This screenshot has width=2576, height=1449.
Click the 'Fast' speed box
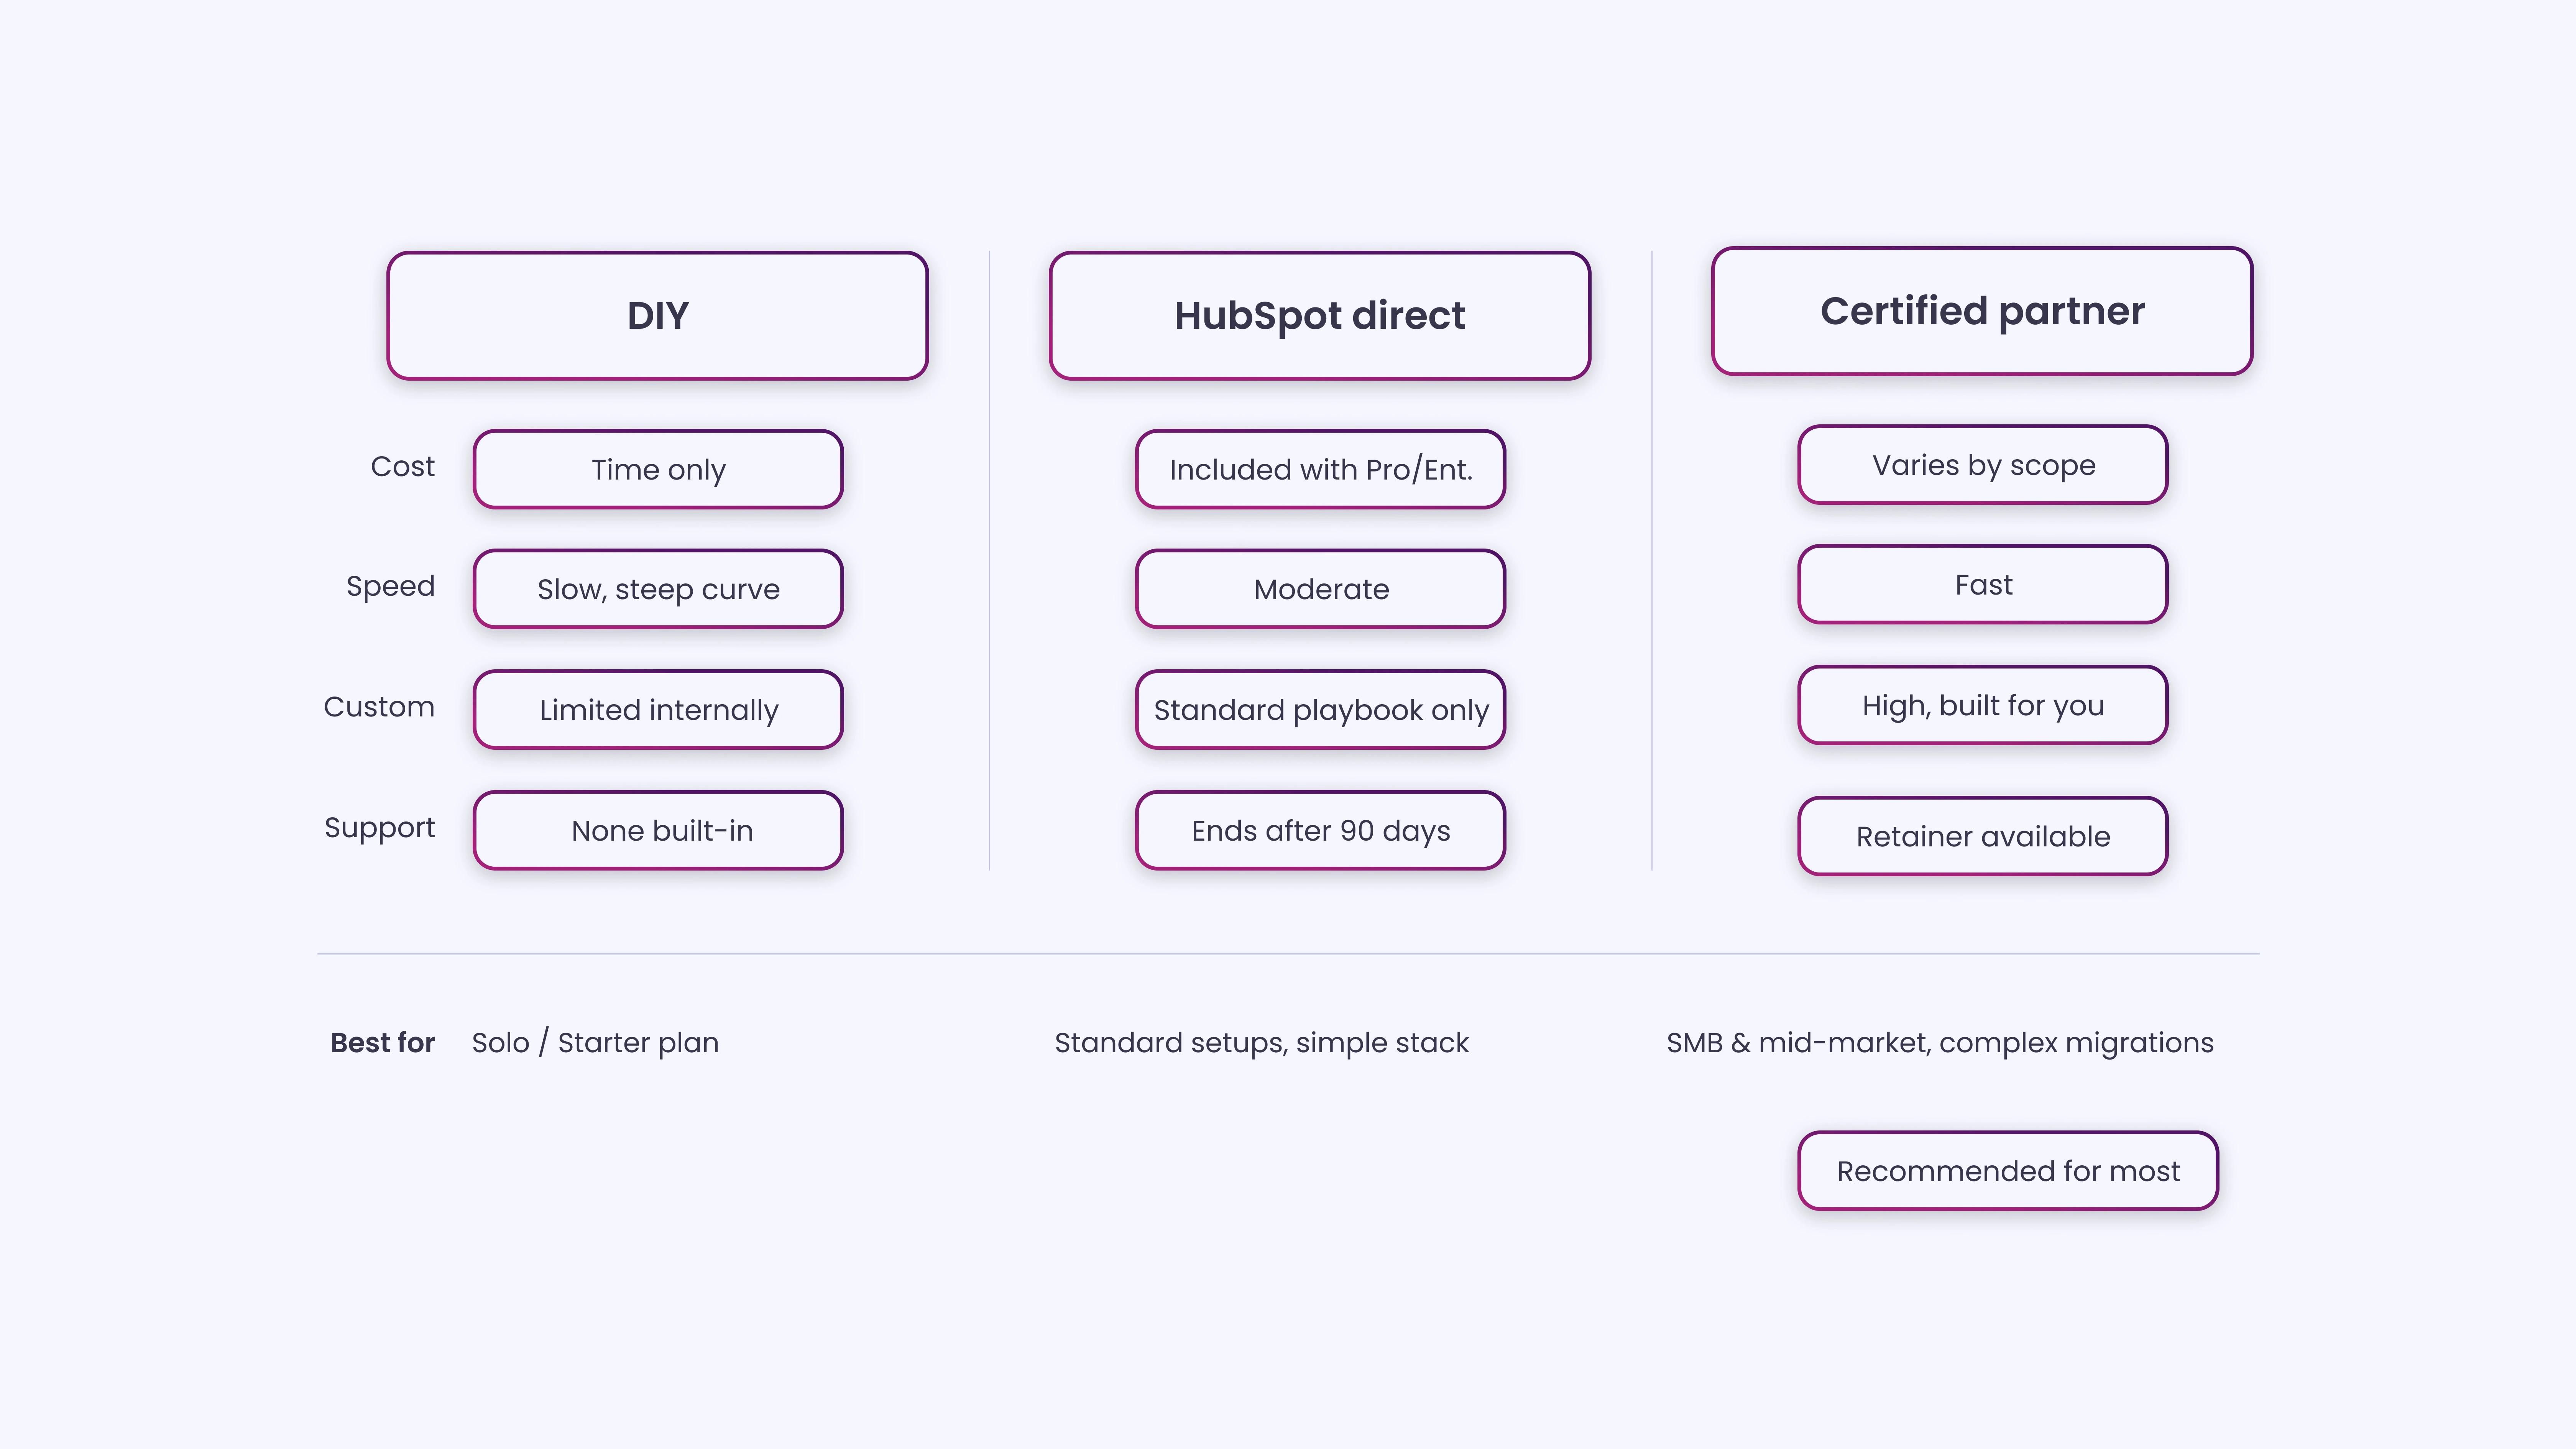click(1983, 584)
